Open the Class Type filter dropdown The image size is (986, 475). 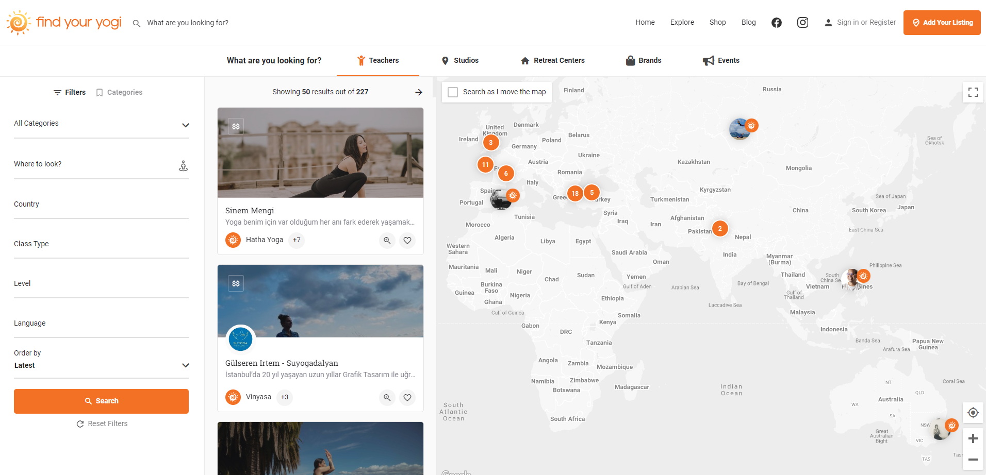tap(101, 244)
